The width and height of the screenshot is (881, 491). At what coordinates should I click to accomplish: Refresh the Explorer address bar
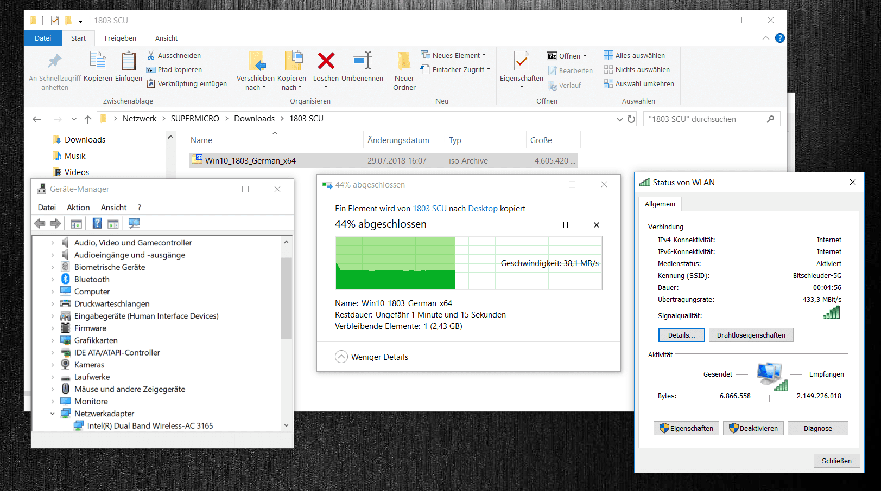pyautogui.click(x=631, y=119)
